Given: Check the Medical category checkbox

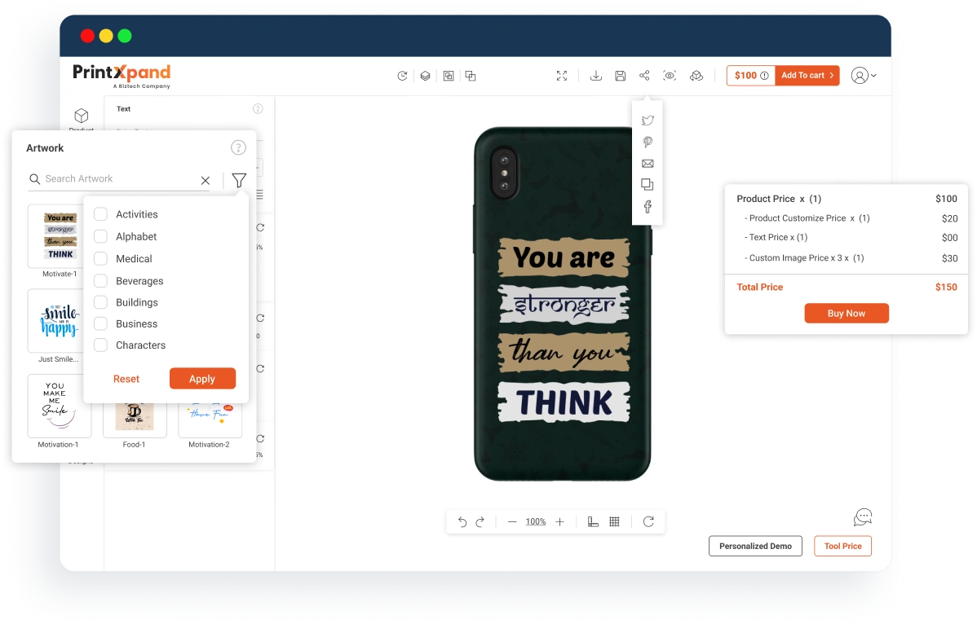Looking at the screenshot, I should (x=100, y=259).
